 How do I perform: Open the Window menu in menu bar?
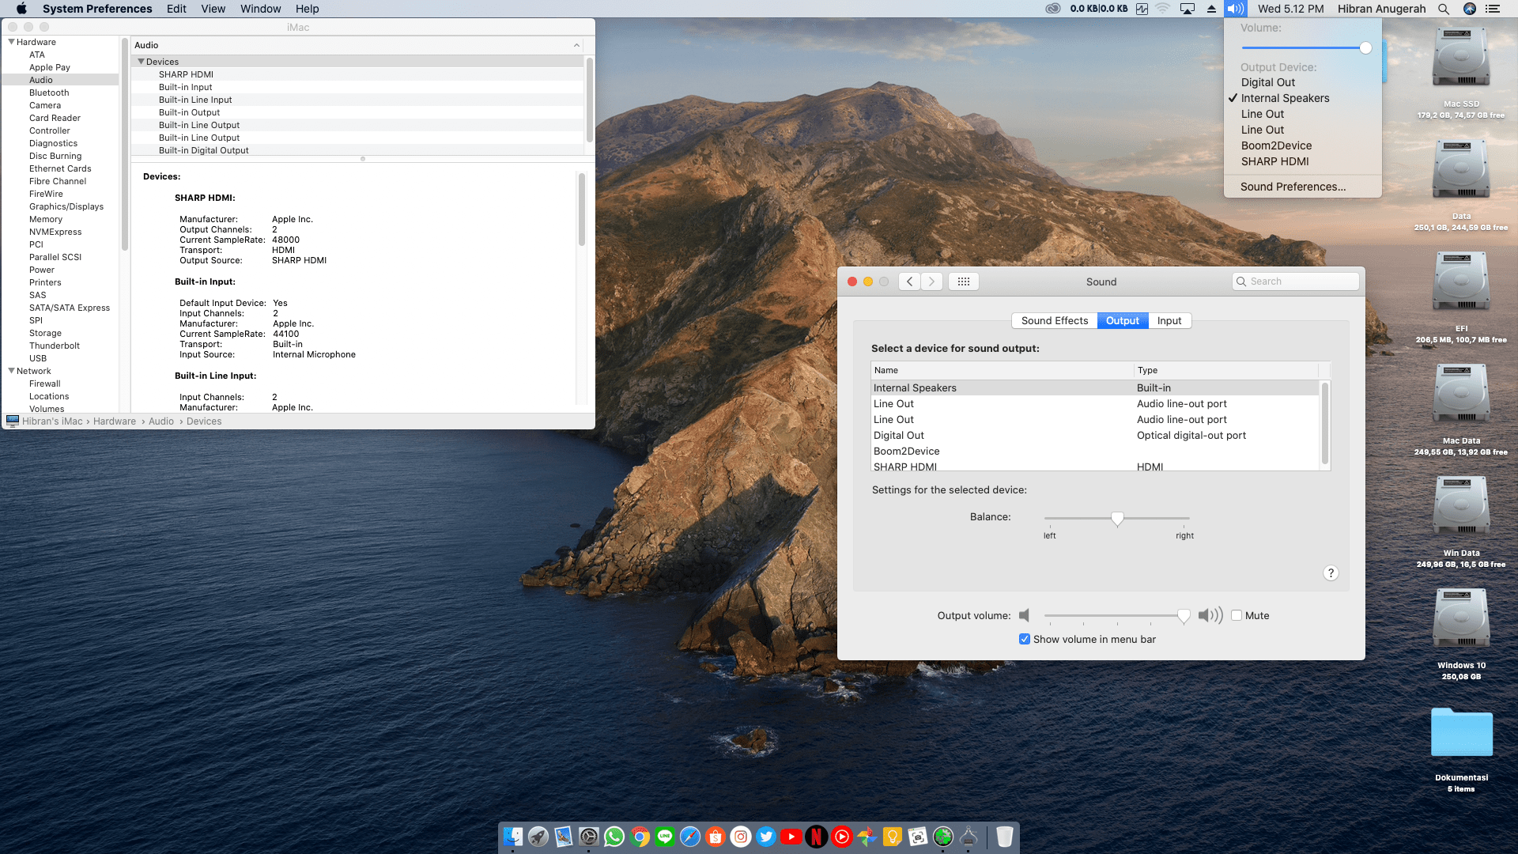[x=260, y=9]
